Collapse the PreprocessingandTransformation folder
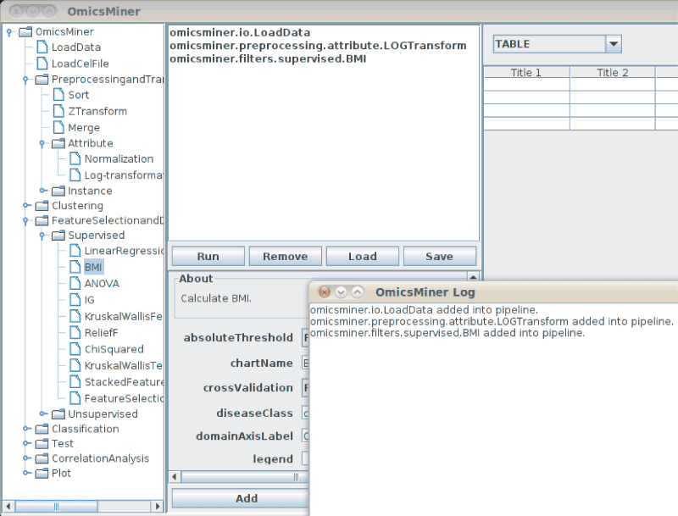The height and width of the screenshot is (516, 678). [25, 80]
